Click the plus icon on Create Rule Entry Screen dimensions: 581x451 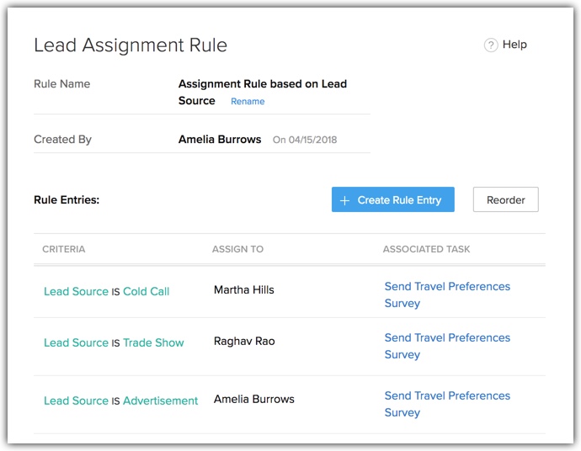click(344, 200)
